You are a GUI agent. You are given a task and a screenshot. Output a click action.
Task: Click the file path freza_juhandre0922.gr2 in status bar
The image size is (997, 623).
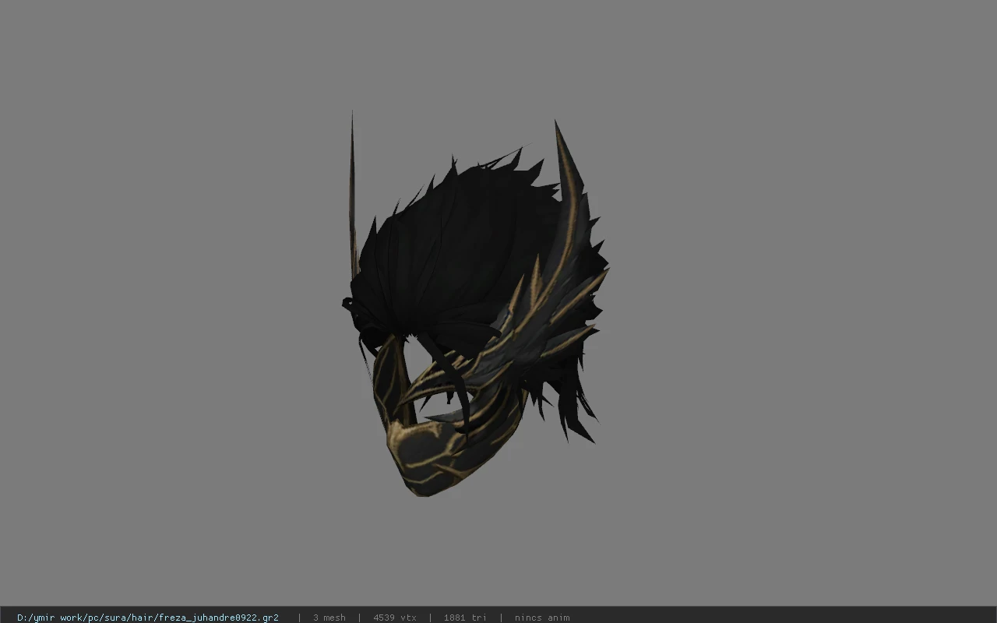[x=148, y=618]
